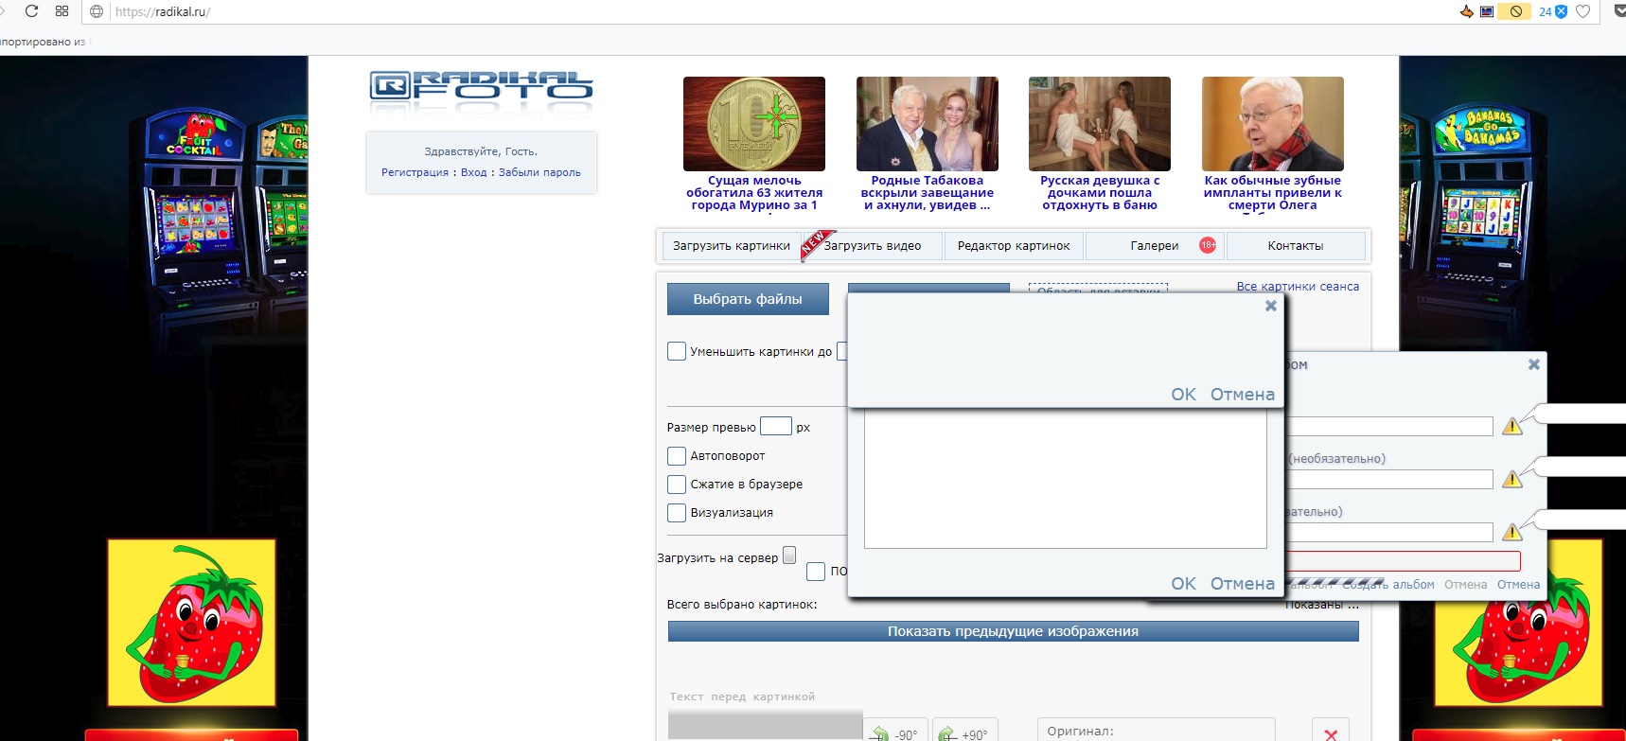Open the speed dial grid icon
The width and height of the screenshot is (1626, 741).
click(x=62, y=11)
